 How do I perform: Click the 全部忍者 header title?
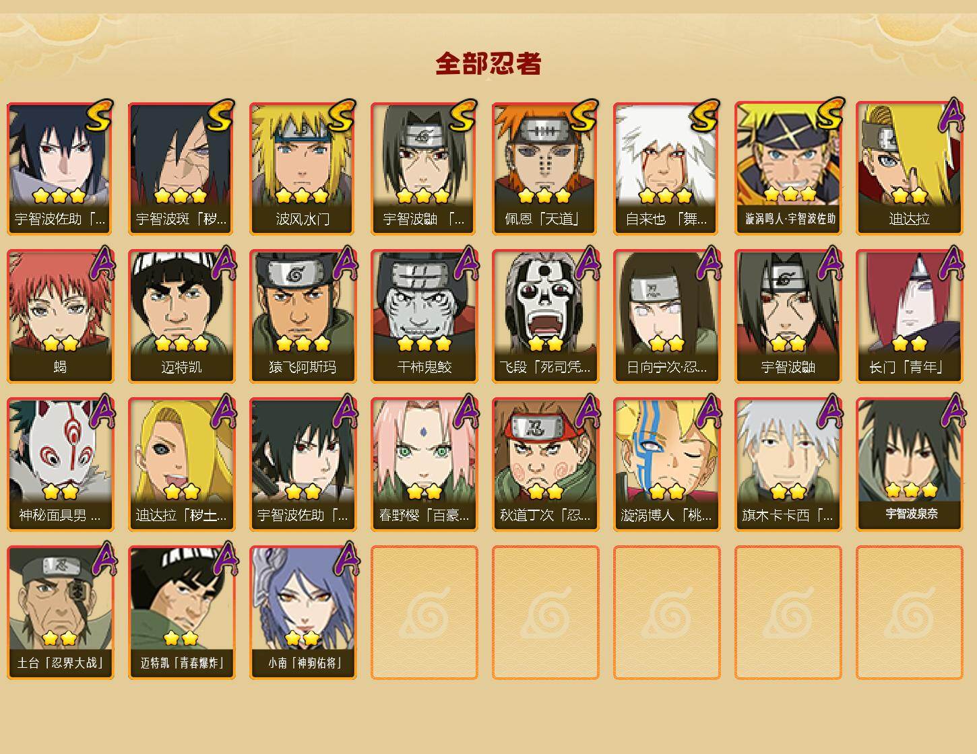(x=488, y=63)
